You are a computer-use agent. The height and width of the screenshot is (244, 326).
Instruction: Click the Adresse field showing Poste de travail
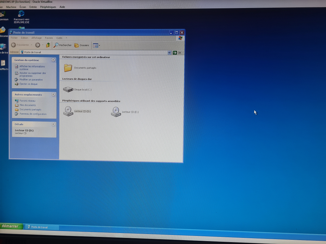(94, 52)
